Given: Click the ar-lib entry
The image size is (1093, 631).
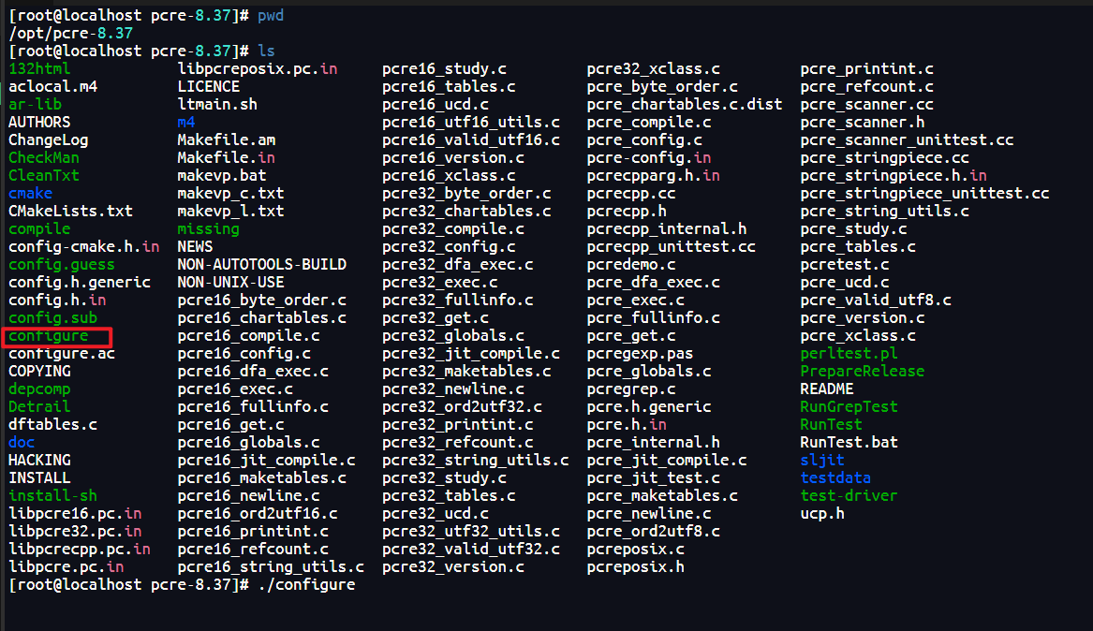Looking at the screenshot, I should pos(35,105).
